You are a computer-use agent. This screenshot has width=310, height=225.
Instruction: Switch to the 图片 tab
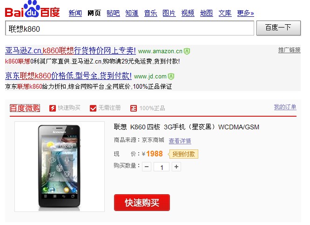tap(169, 13)
